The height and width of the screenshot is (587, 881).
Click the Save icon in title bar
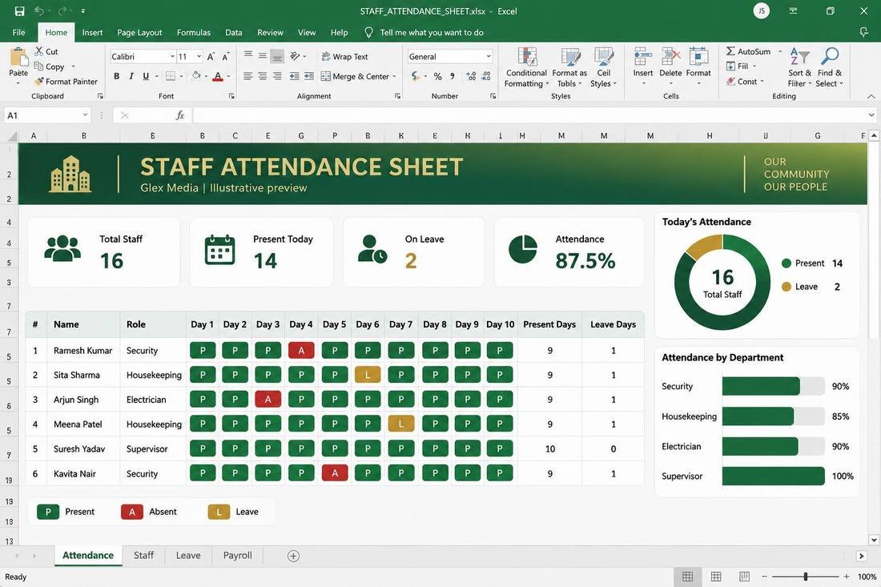click(20, 10)
